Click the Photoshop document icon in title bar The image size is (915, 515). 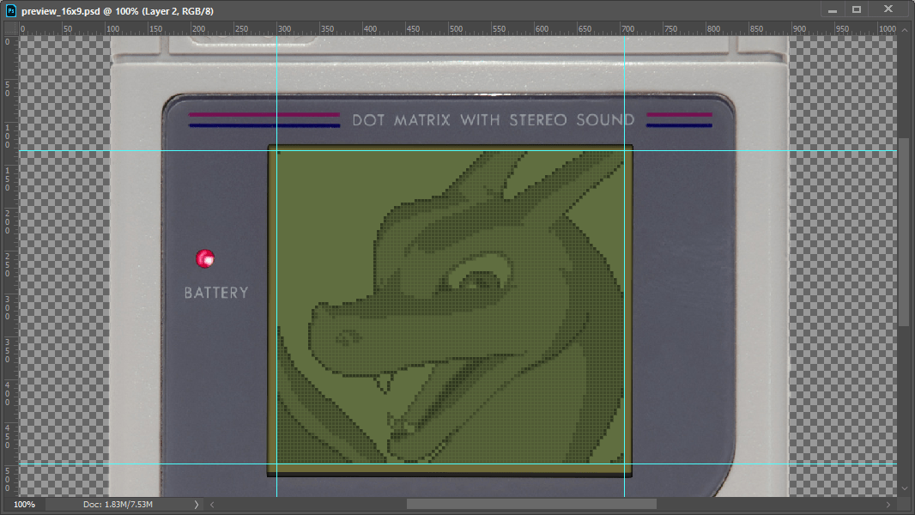coord(11,11)
